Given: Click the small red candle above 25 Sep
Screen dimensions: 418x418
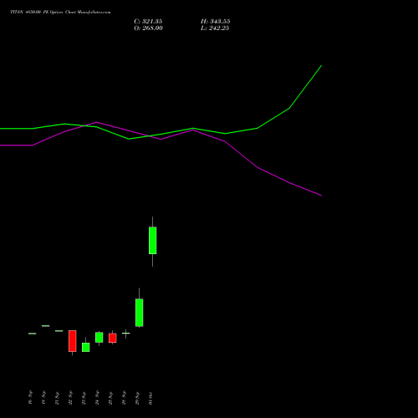Looking at the screenshot, I should point(113,338).
